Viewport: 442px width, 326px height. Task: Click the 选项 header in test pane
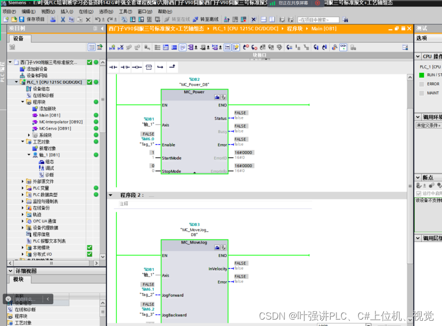click(x=422, y=38)
